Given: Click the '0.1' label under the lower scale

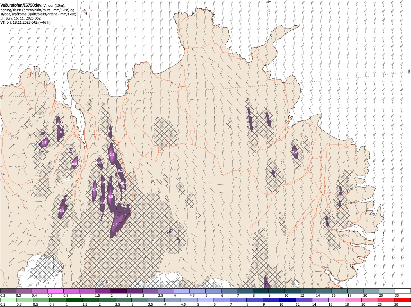Looking at the screenshot, I should tap(3, 305).
